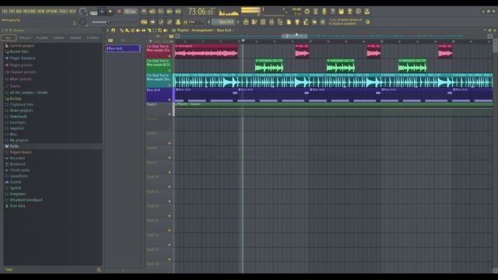This screenshot has width=498, height=280.
Task: Click the tempo display
Action: pyautogui.click(x=130, y=12)
